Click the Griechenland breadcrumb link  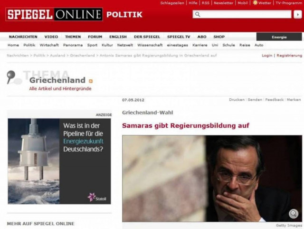82,56
